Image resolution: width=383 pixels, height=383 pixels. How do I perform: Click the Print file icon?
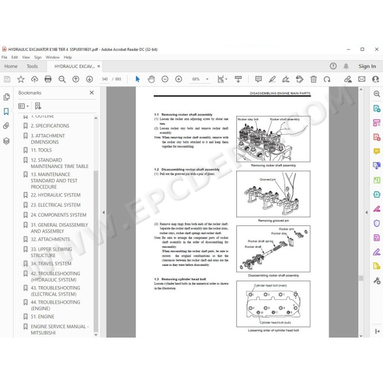[48, 79]
